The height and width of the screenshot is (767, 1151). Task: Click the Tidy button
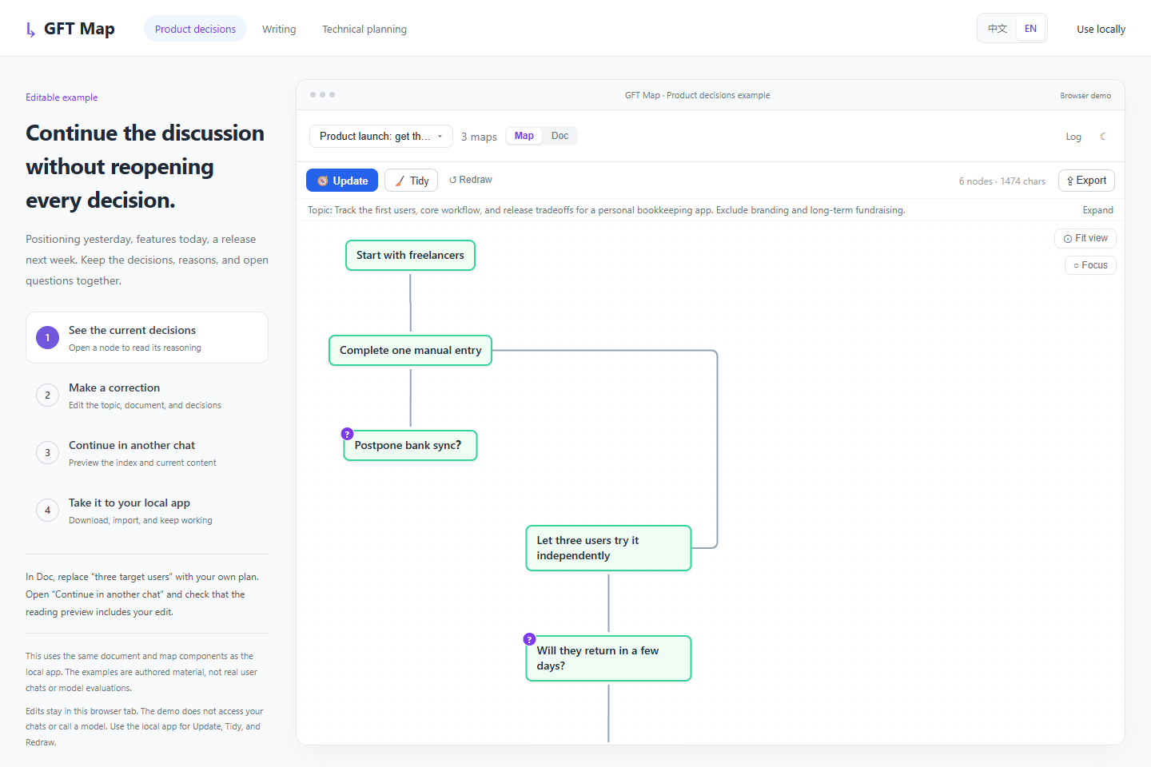411,181
